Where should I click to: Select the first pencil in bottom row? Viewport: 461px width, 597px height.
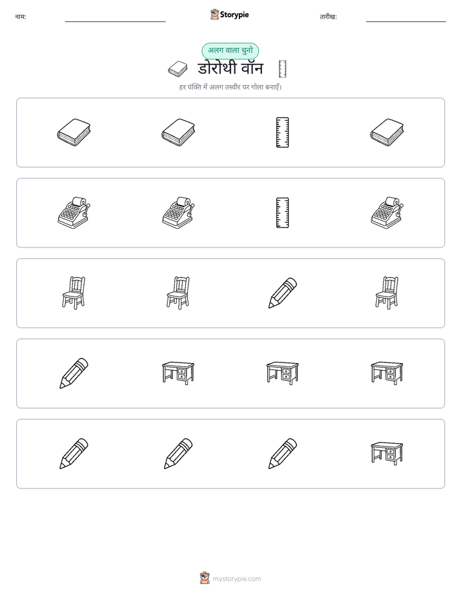click(74, 454)
